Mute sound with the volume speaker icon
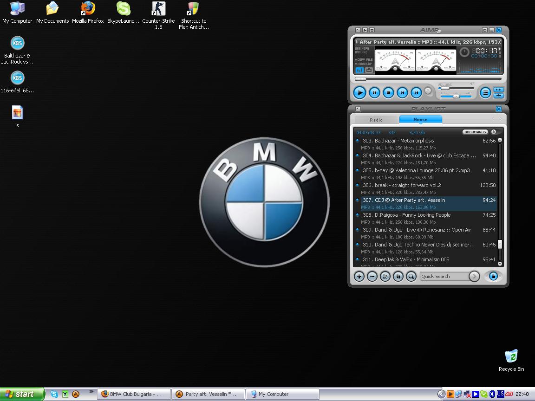 coord(472,84)
